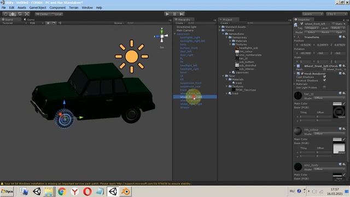Toggle the Local handle rotation button

[x=56, y=14]
